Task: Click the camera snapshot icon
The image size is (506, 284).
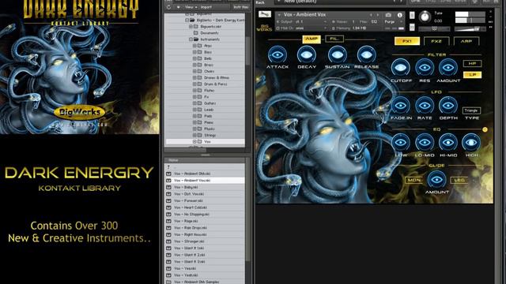Action: point(388,15)
